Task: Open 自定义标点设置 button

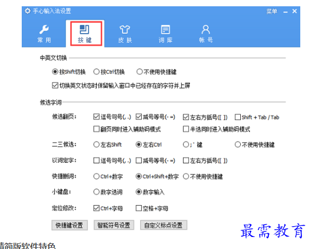Action: 164,225
